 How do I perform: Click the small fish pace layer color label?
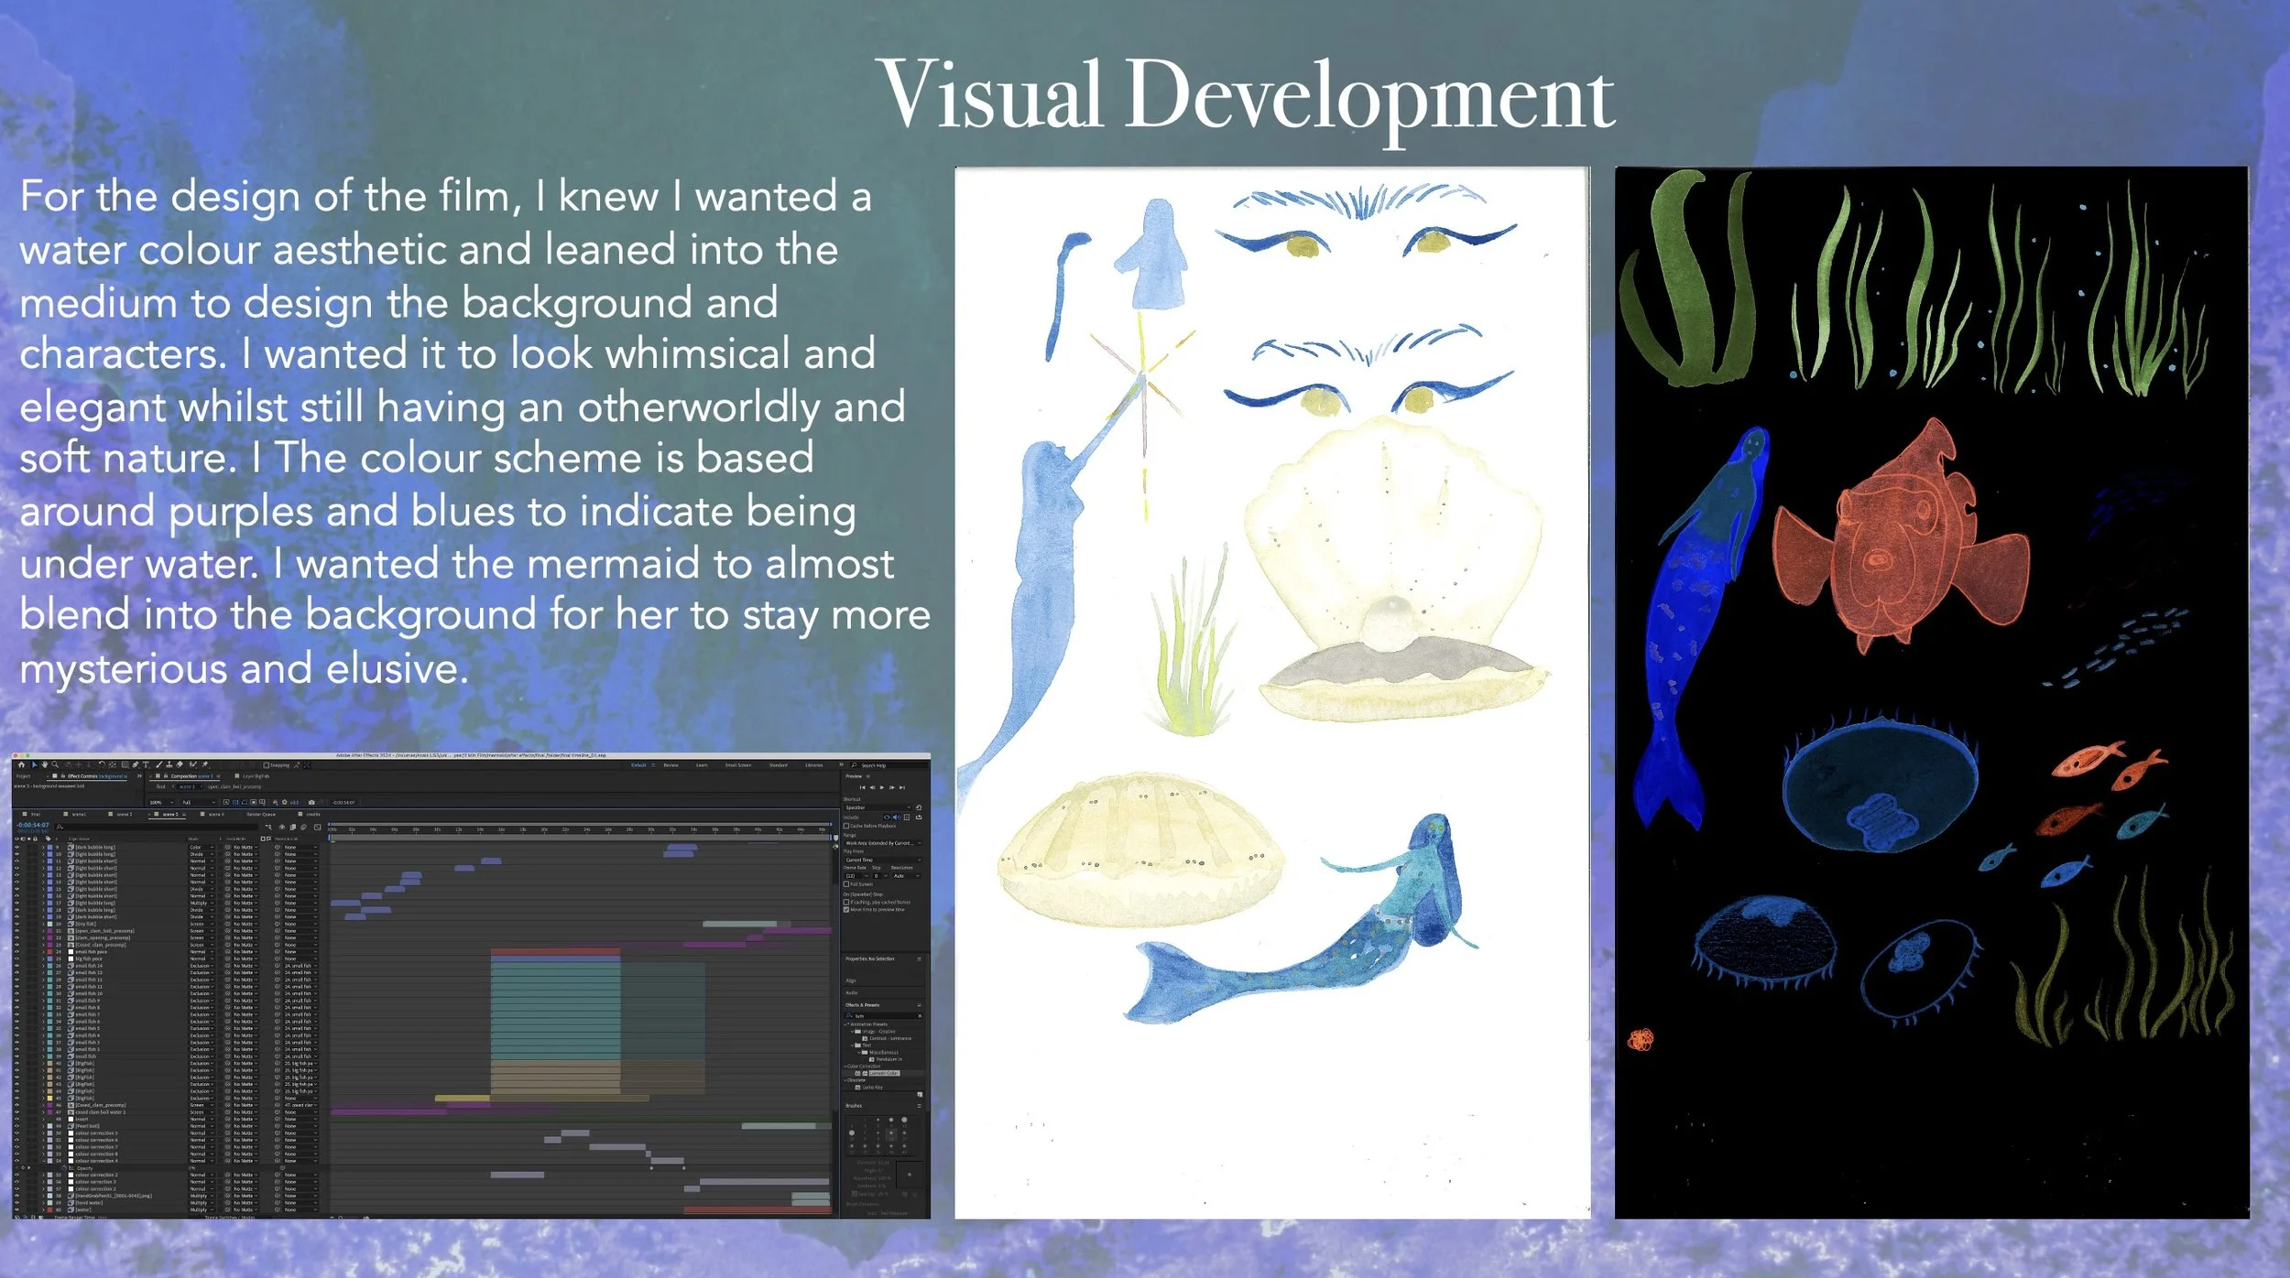point(49,952)
